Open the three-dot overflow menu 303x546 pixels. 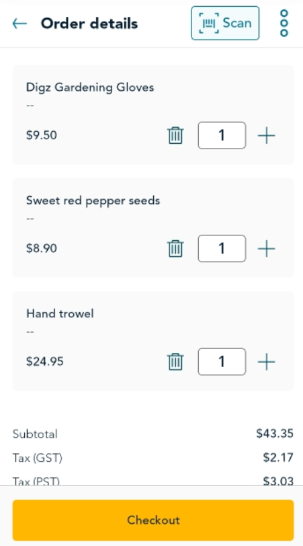(x=284, y=24)
